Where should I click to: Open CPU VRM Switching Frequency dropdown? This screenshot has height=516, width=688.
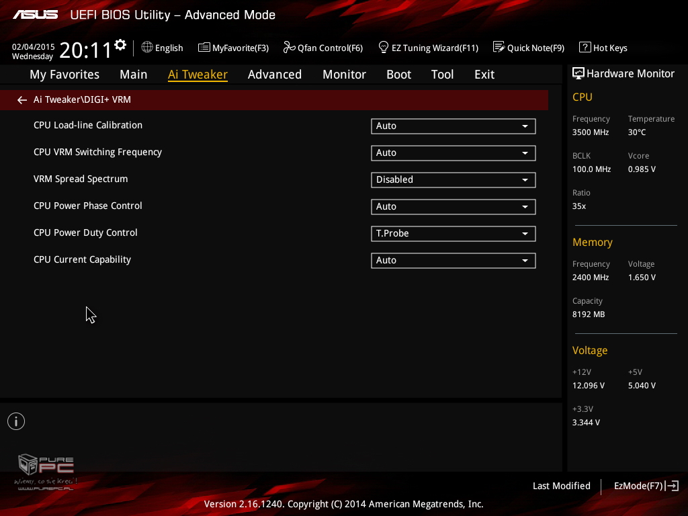tap(454, 153)
